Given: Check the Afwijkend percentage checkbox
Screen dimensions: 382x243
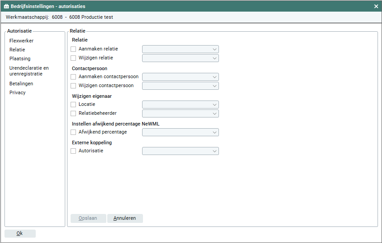Looking at the screenshot, I should coord(74,132).
